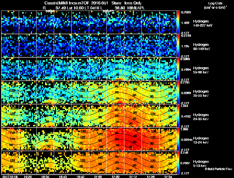Click the '3.758' colorbar maximum value
This screenshot has width=234, height=178.
click(184, 153)
